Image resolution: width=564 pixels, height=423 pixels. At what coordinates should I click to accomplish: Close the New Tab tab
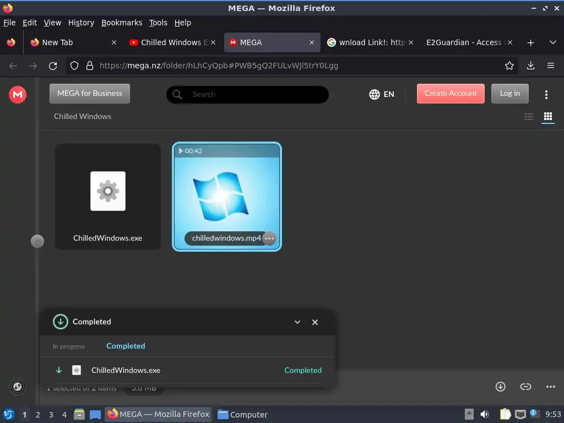[x=113, y=42]
